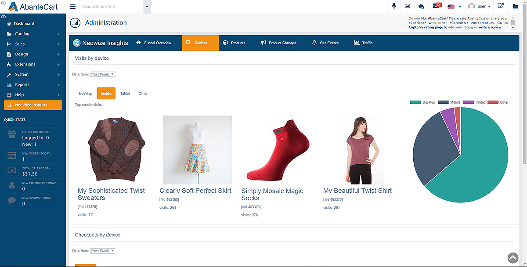Image resolution: width=527 pixels, height=267 pixels.
Task: Open the Capterra rating page link
Action: pyautogui.click(x=426, y=27)
